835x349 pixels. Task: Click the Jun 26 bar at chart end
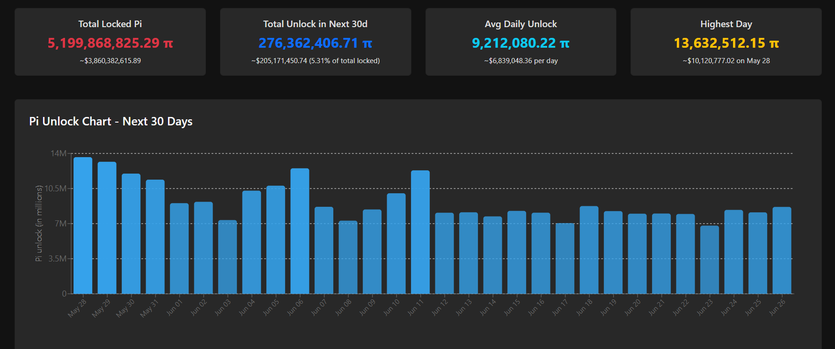(782, 250)
